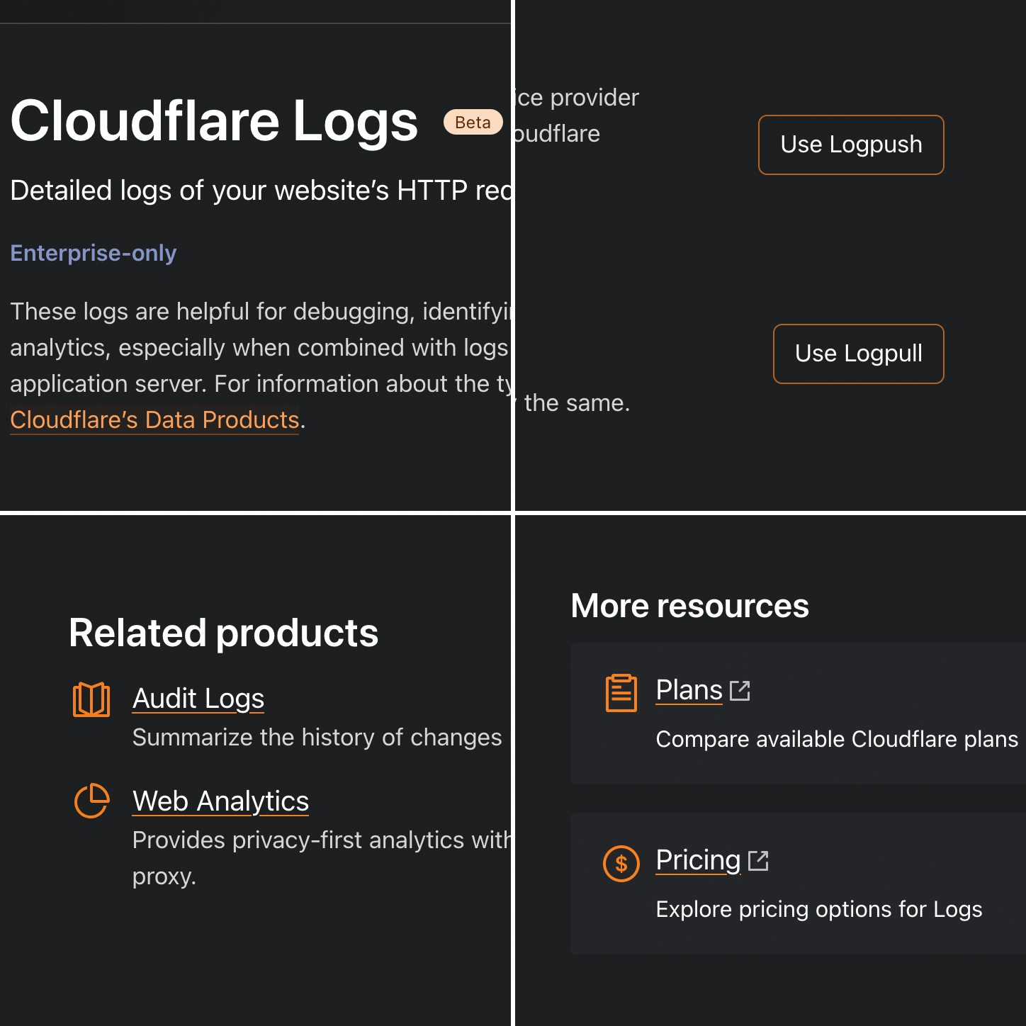The height and width of the screenshot is (1026, 1026).
Task: Click the Compare available Cloudflare plans text
Action: pos(836,739)
